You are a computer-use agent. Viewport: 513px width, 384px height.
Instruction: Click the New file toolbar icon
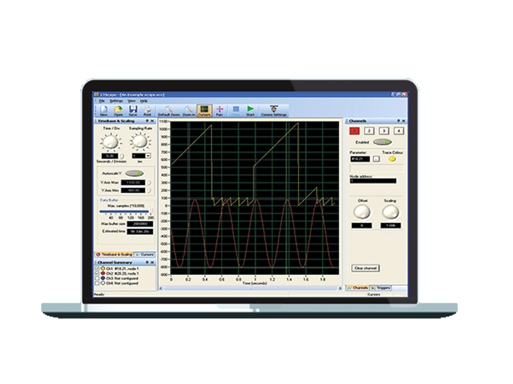pyautogui.click(x=104, y=110)
